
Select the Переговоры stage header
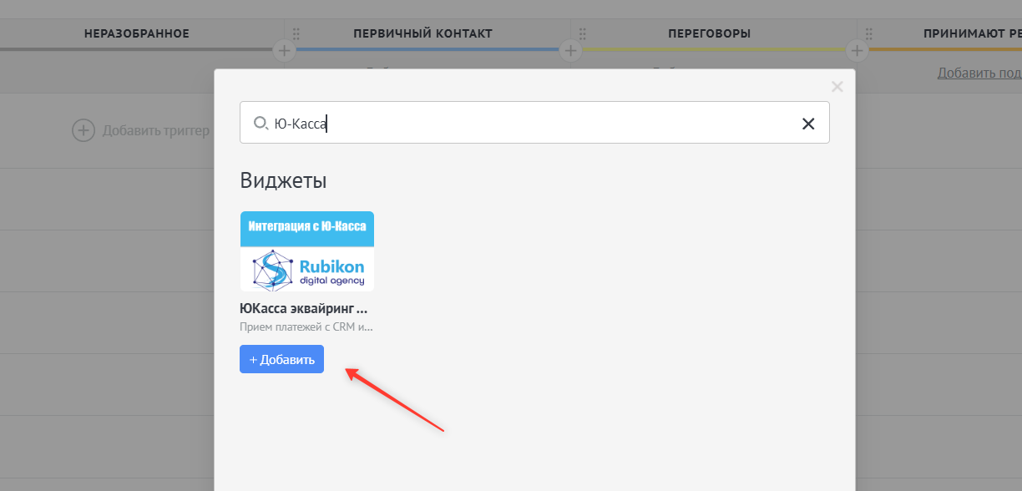[709, 34]
